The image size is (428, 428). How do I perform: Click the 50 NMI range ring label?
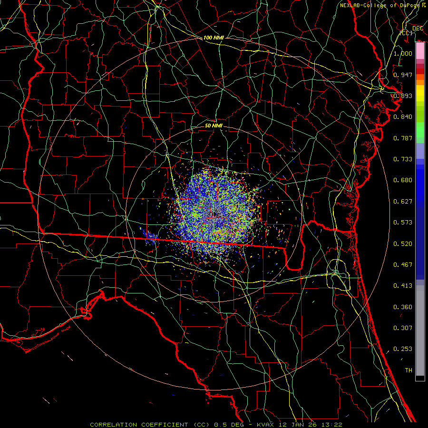pos(214,126)
